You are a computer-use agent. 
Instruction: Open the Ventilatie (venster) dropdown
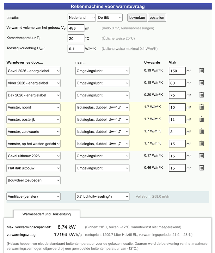(x=33, y=196)
